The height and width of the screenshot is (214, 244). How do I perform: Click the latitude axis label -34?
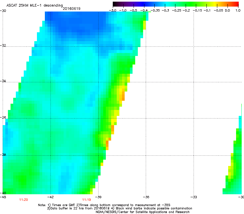click(3, 81)
